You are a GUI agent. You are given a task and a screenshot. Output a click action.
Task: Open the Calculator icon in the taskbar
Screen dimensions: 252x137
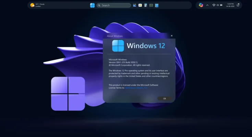click(x=146, y=5)
